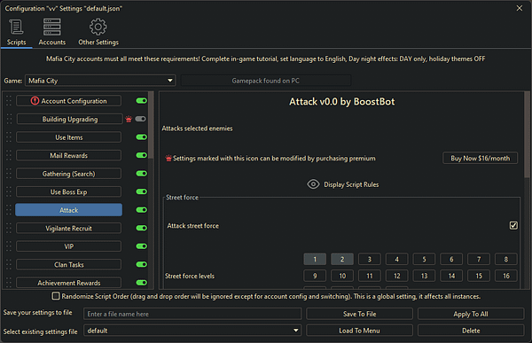
Task: Select the Building Upgrading script
Action: pyautogui.click(x=69, y=119)
